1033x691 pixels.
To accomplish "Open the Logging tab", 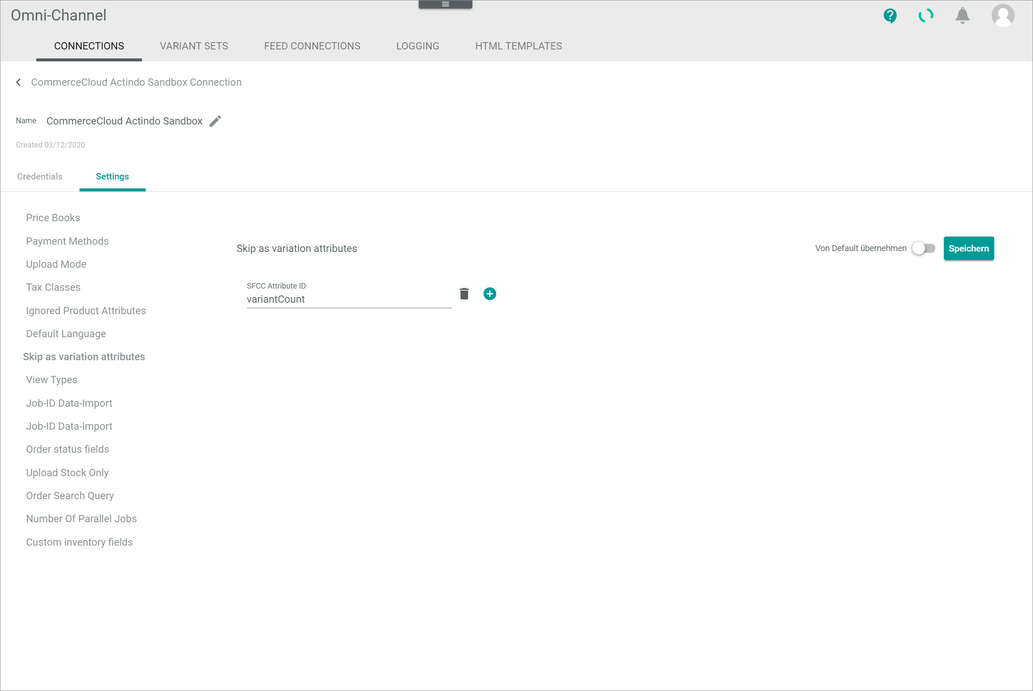I will 418,46.
